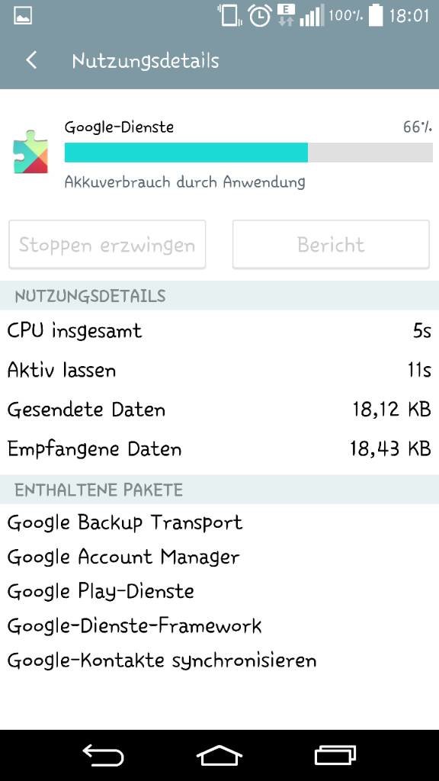The height and width of the screenshot is (781, 439).
Task: Tap the picture notification icon in status bar
Action: click(23, 15)
